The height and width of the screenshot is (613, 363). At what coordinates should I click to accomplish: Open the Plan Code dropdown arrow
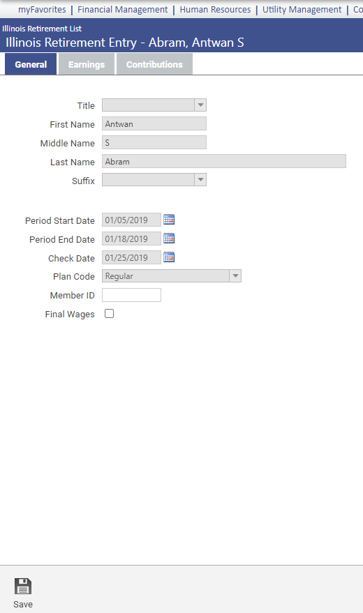pos(235,276)
